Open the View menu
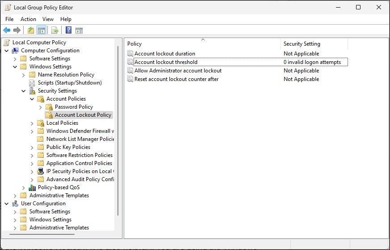 [x=48, y=19]
